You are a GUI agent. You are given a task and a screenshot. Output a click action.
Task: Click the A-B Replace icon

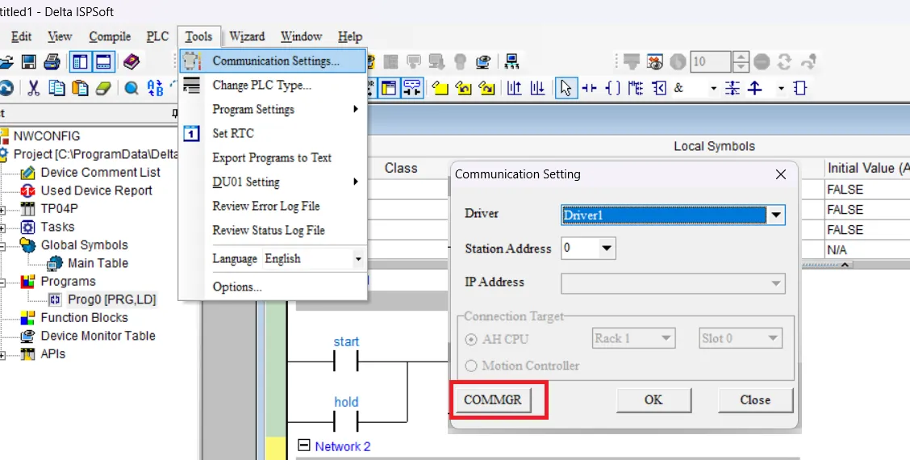click(155, 88)
